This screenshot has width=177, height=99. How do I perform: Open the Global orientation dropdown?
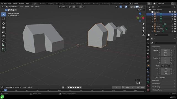[63, 7]
